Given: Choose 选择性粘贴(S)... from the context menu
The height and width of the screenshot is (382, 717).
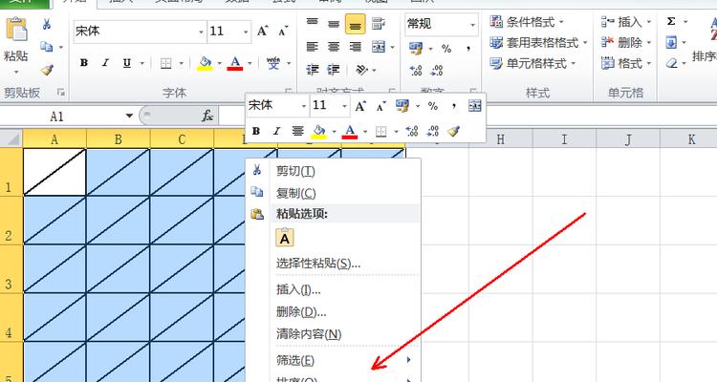Looking at the screenshot, I should [x=334, y=264].
